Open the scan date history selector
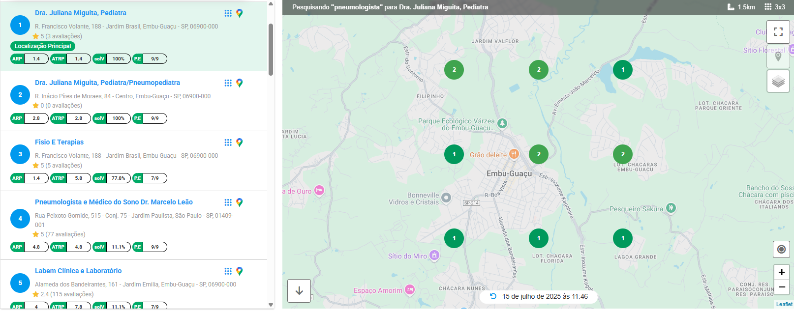This screenshot has width=794, height=313. [539, 296]
